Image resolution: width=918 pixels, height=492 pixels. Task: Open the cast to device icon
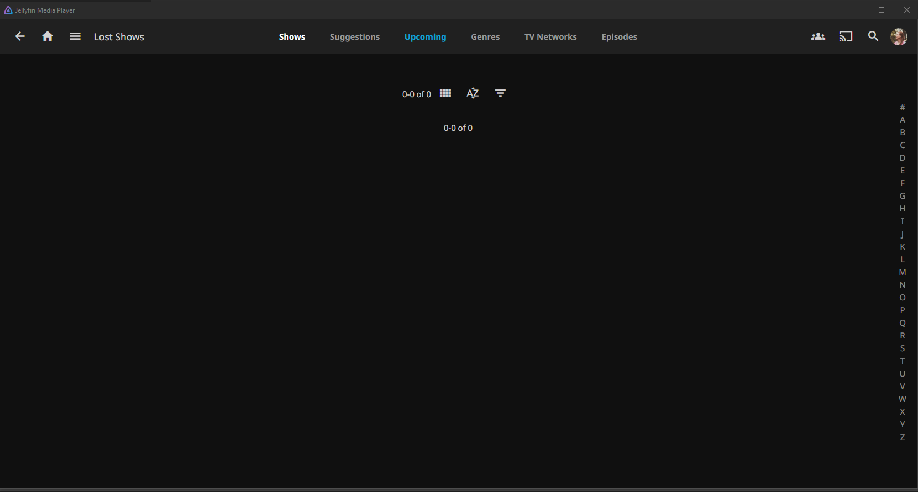[x=846, y=36]
